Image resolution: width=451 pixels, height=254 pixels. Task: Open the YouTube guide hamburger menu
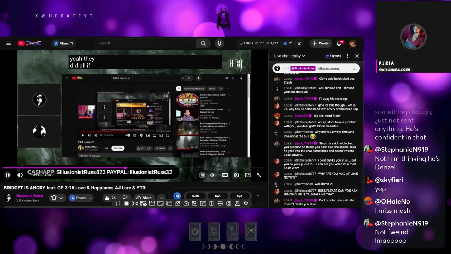point(8,43)
